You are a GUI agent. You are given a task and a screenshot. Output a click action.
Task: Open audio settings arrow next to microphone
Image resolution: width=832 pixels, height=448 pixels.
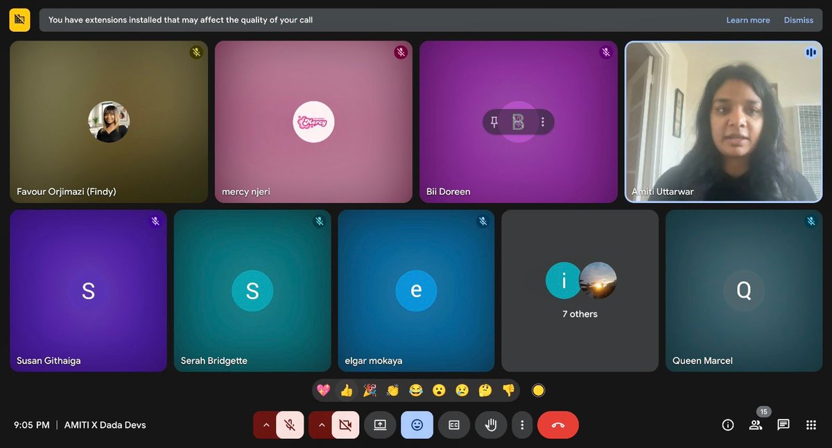(266, 425)
